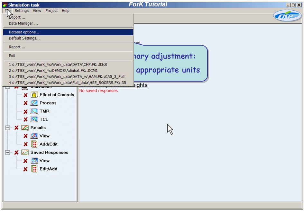Image resolution: width=304 pixels, height=211 pixels.
Task: Close the Simulation task window
Action: [x=299, y=5]
